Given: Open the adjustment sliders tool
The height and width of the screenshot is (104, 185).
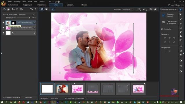Looking at the screenshot, I should pyautogui.click(x=181, y=55).
